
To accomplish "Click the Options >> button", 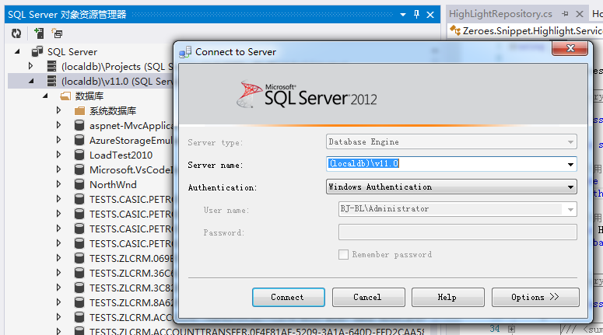I will (x=535, y=298).
